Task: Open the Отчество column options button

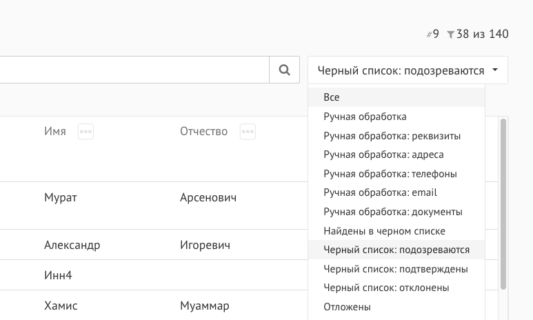Action: tap(248, 132)
